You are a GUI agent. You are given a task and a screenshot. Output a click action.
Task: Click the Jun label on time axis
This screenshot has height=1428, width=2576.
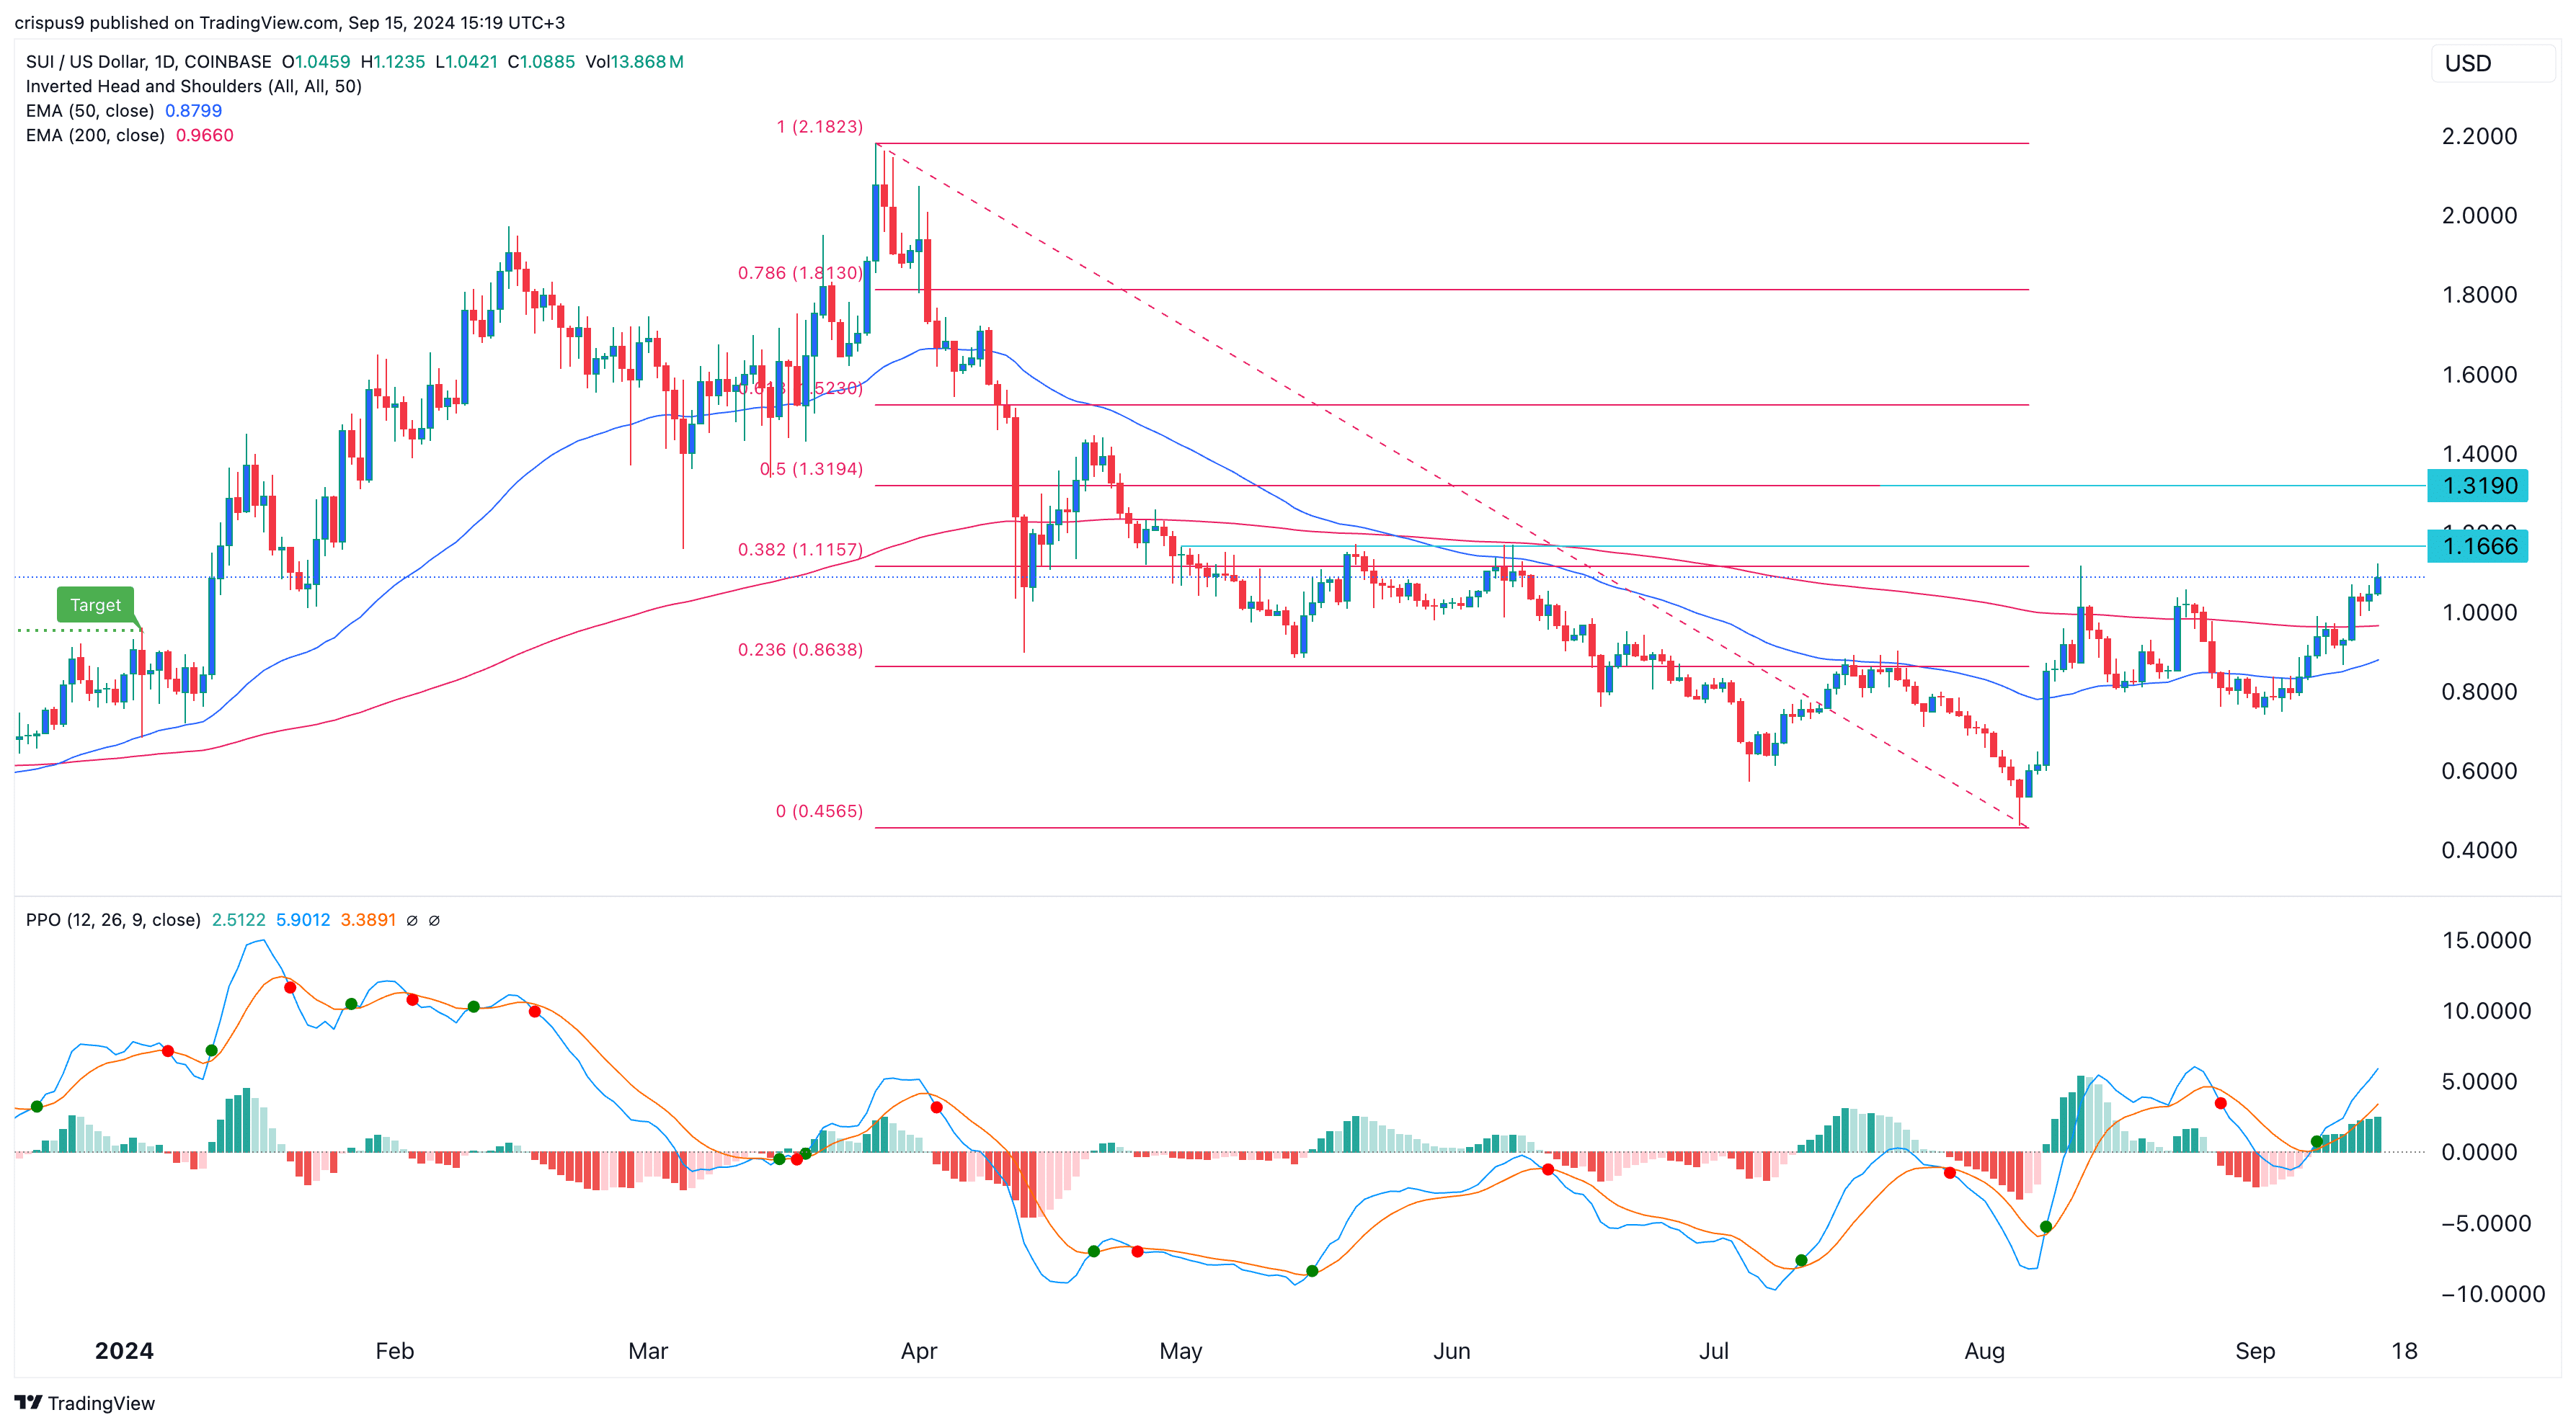(x=1451, y=1352)
